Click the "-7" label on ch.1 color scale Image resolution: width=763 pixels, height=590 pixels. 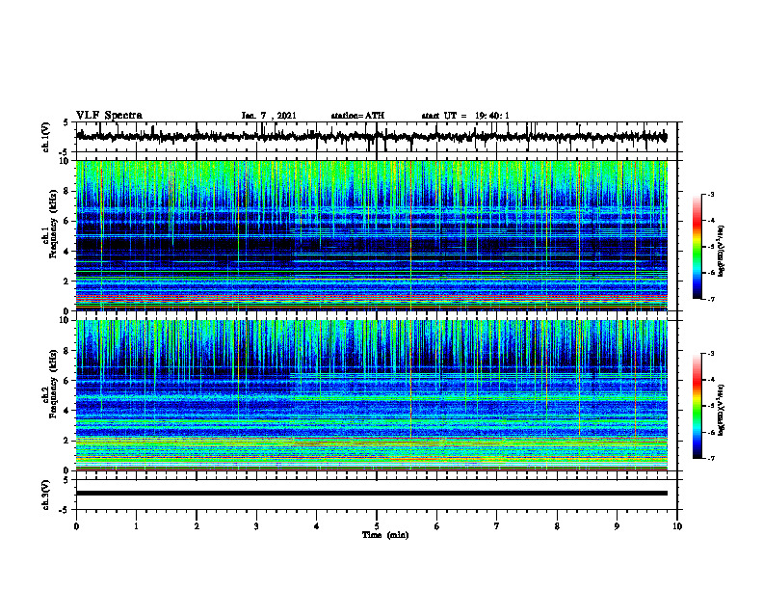click(711, 299)
